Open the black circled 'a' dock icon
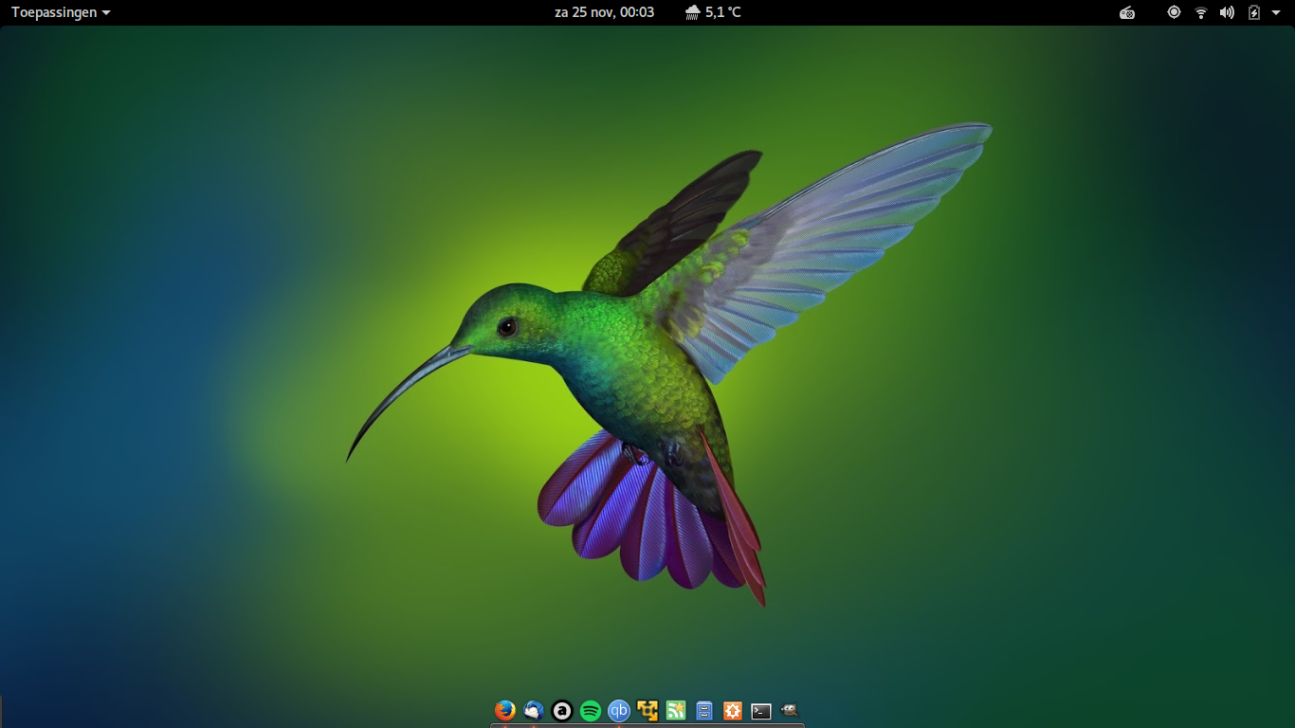1295x728 pixels. point(562,710)
